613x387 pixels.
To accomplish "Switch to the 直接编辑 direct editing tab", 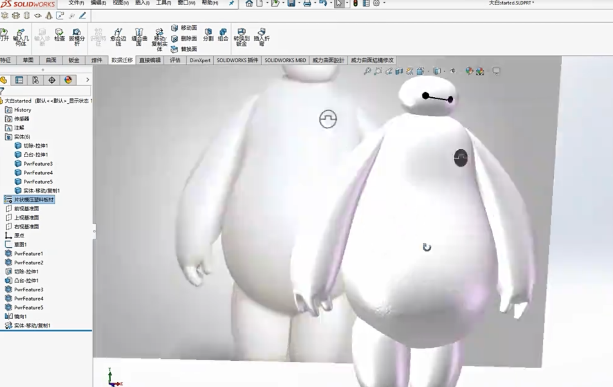I will tap(150, 60).
